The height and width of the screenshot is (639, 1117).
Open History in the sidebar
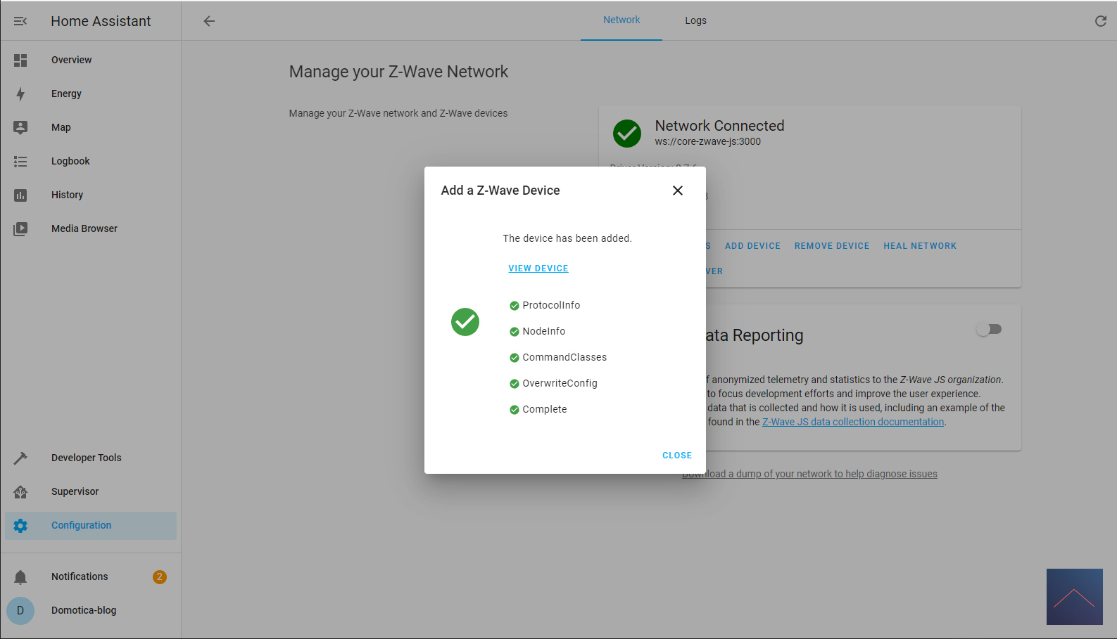91,195
